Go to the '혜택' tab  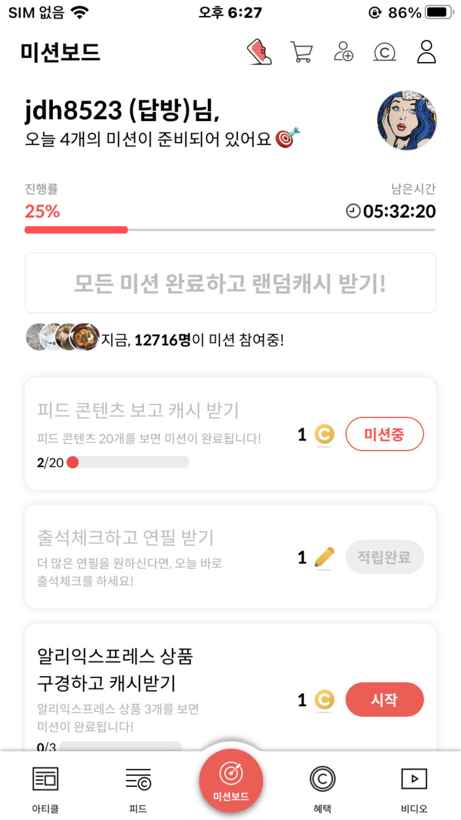point(323,787)
